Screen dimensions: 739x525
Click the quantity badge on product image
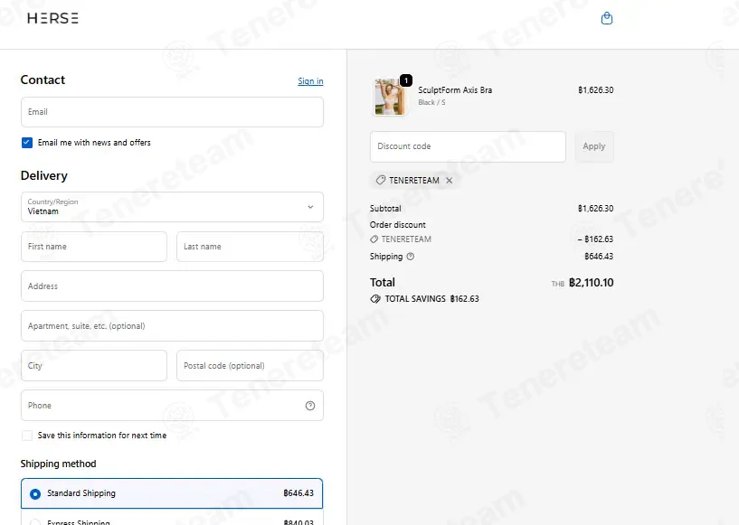(x=406, y=80)
